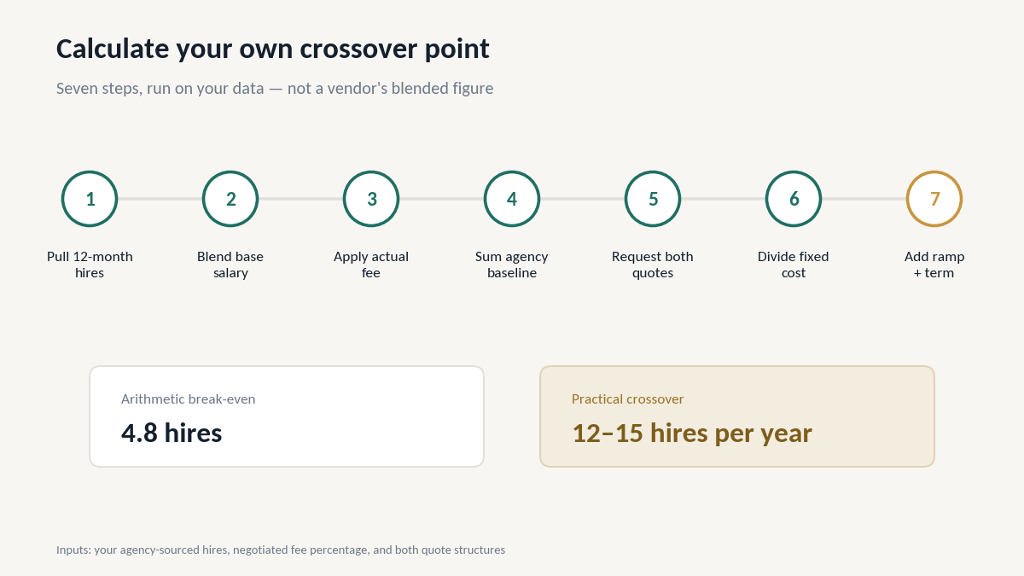Select step 6 circle marker
1024x576 pixels.
coord(794,199)
